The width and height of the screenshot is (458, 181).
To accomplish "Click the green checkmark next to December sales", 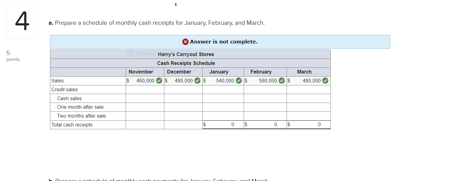I will pyautogui.click(x=197, y=81).
